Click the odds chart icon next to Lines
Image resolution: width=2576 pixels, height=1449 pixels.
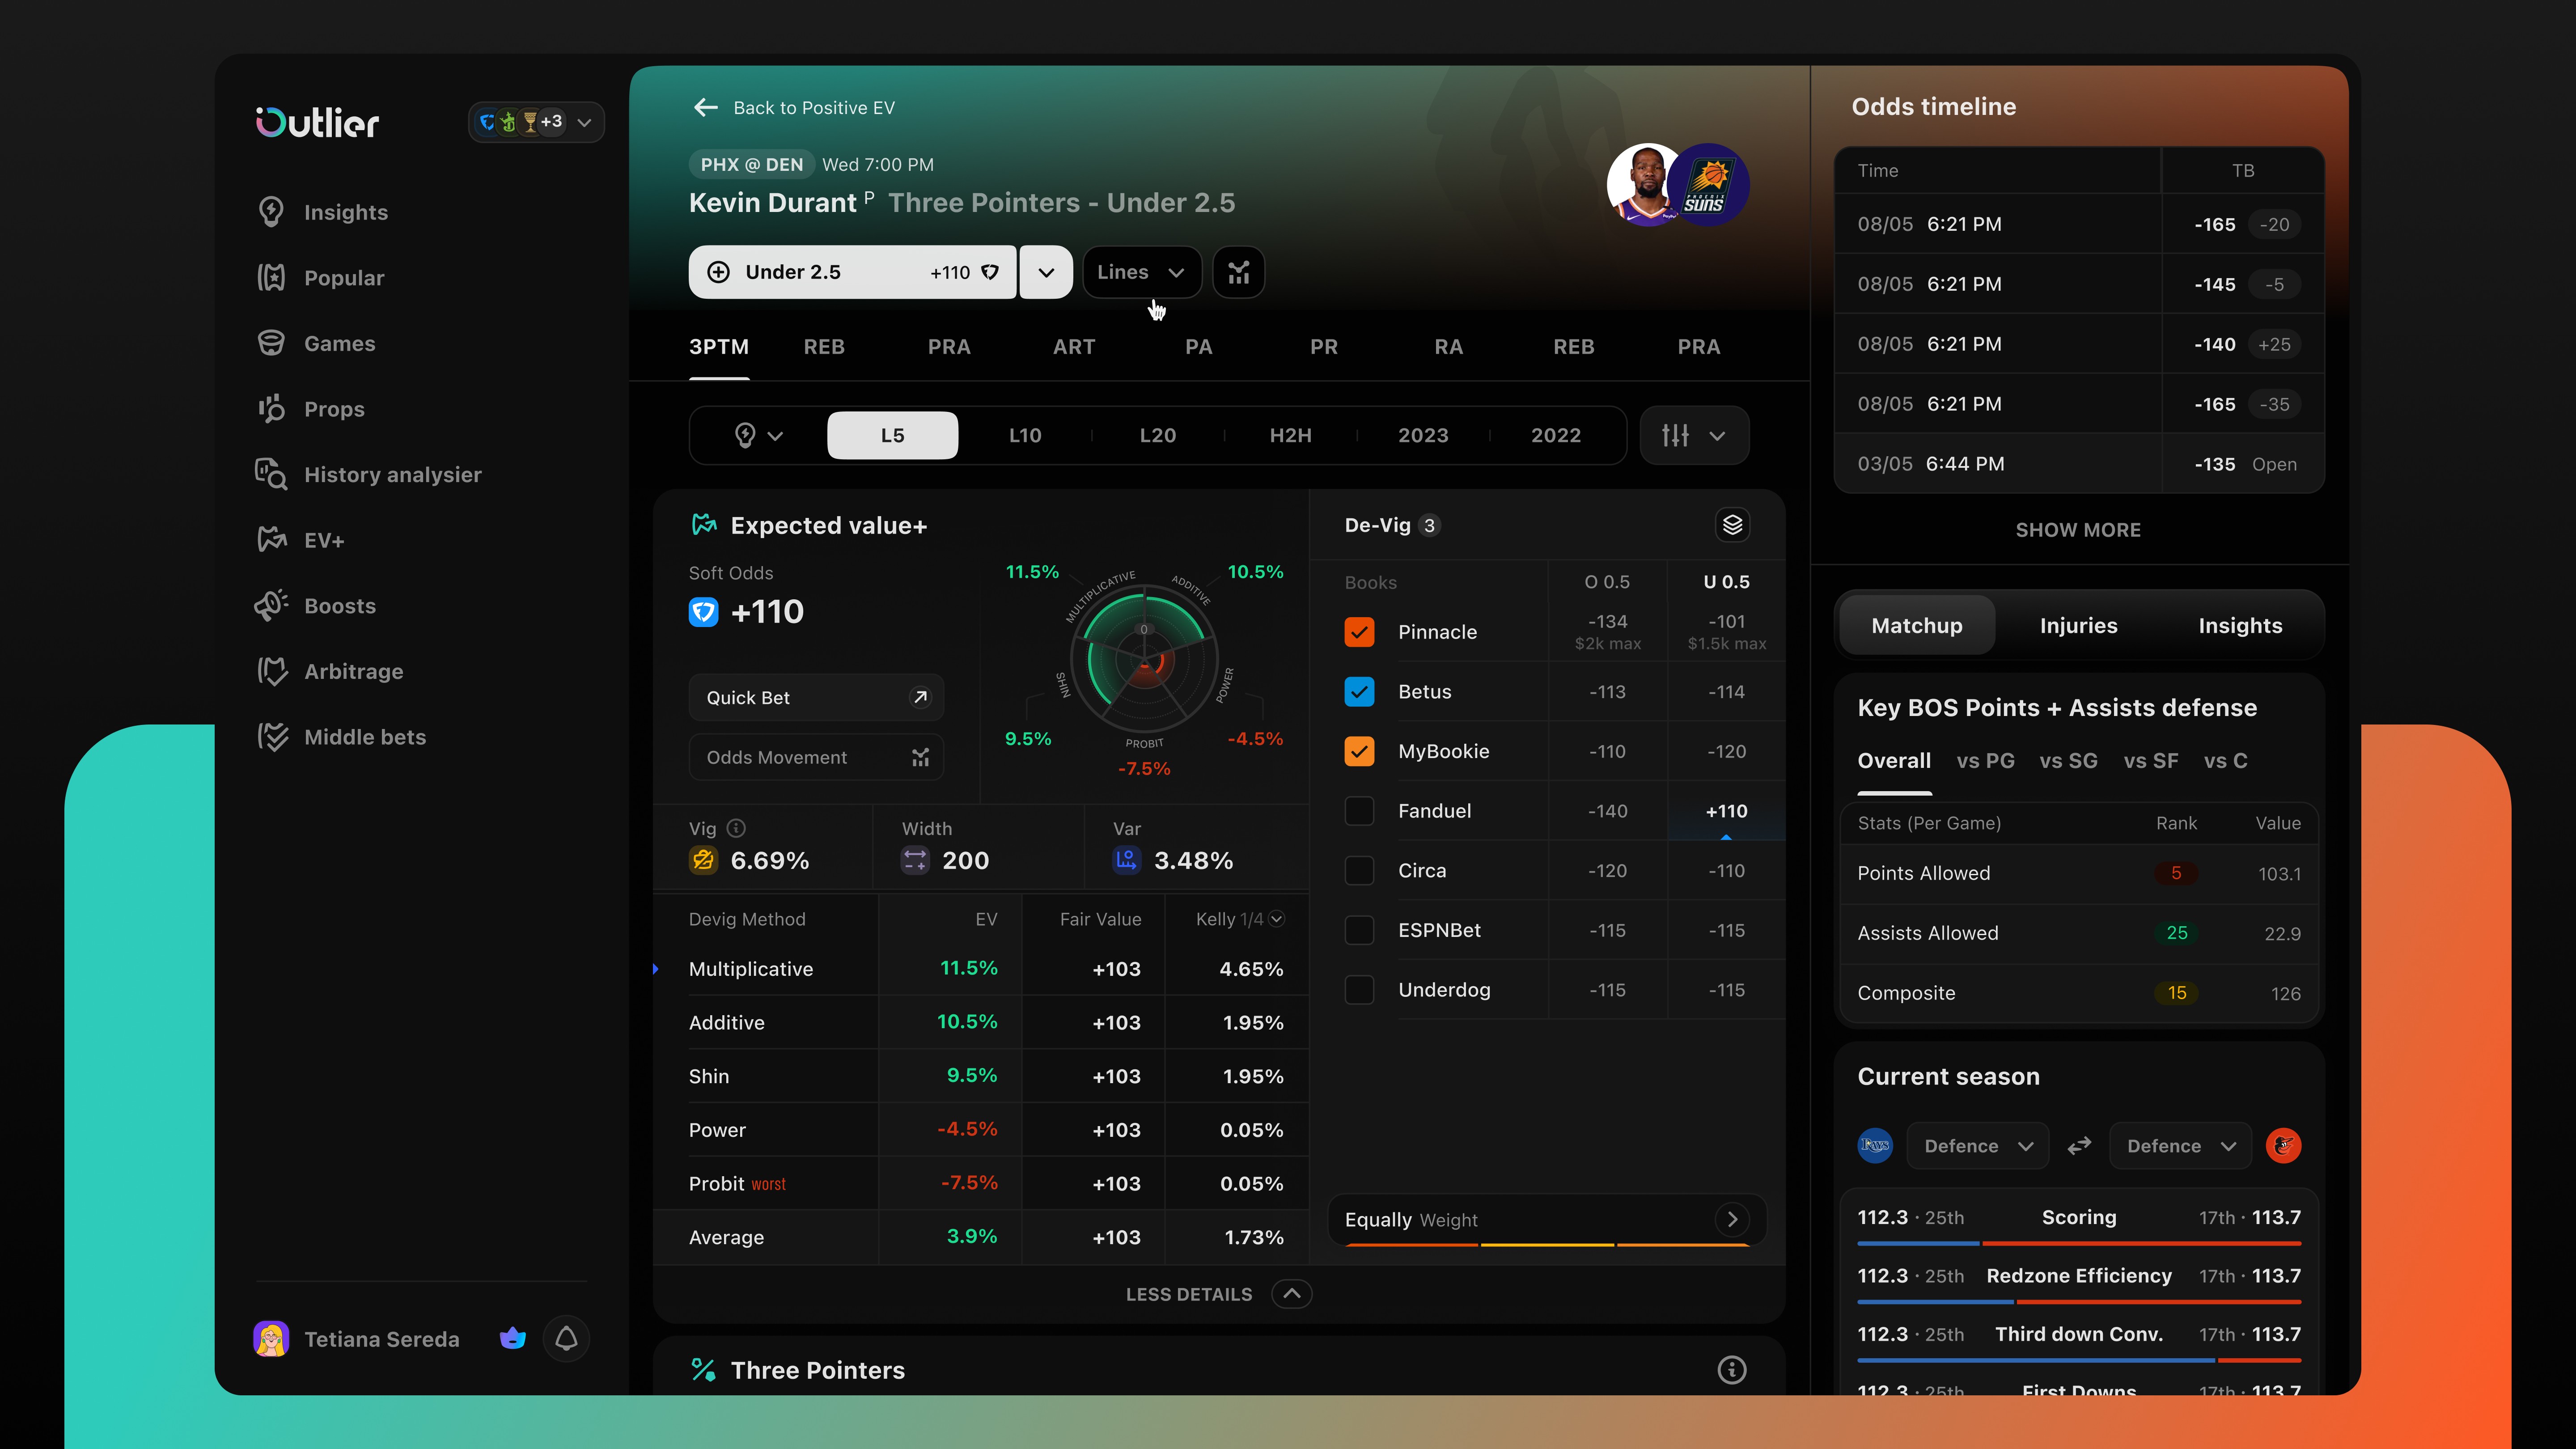[1238, 272]
